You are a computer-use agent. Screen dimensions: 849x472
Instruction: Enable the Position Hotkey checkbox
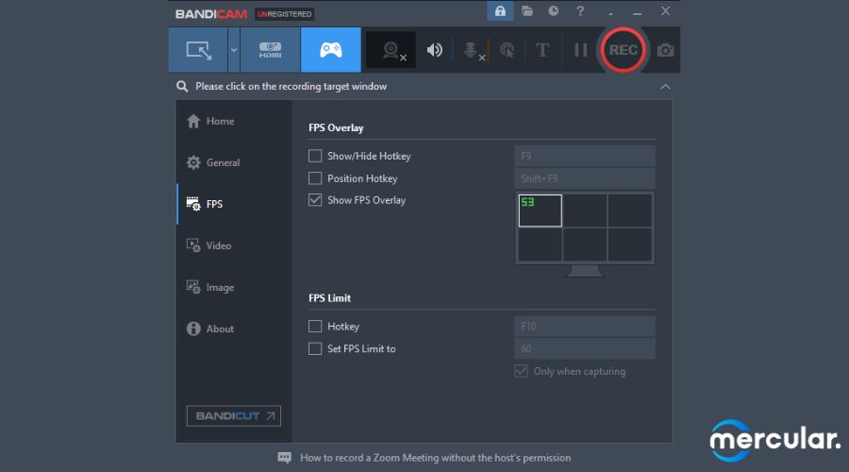(x=315, y=178)
